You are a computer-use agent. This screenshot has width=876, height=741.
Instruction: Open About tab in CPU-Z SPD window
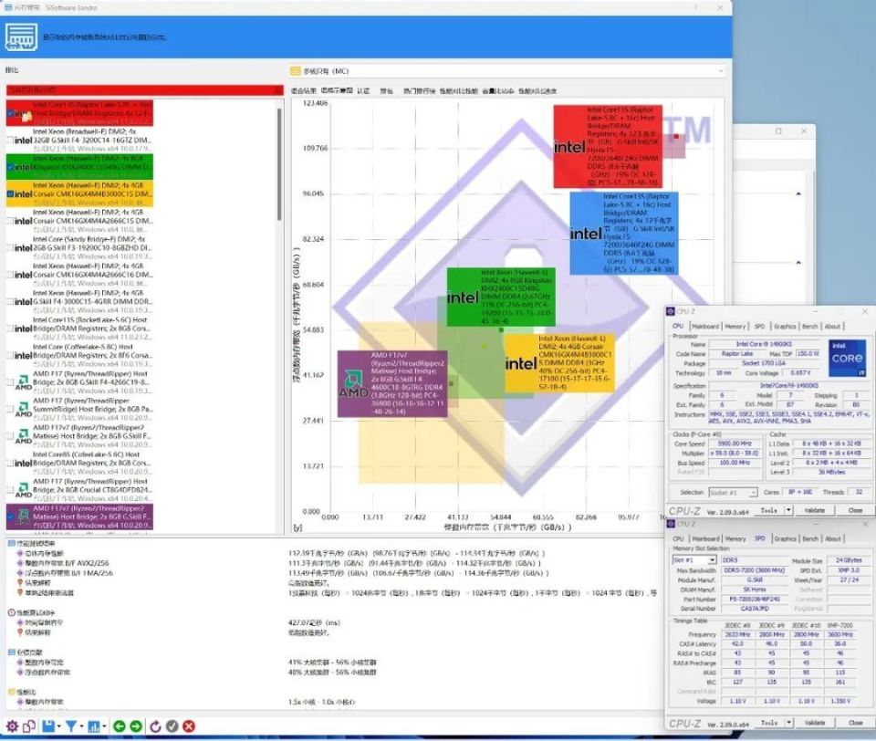click(833, 538)
